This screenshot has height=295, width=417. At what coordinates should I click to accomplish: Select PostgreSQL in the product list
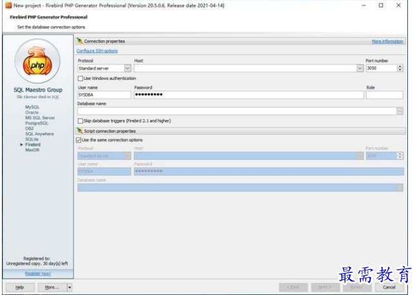point(37,123)
